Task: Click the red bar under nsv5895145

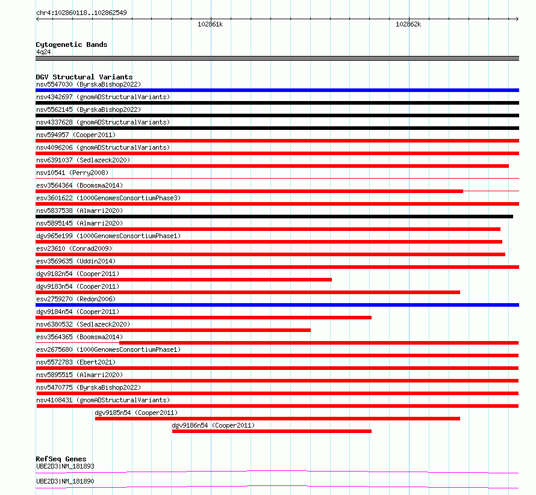Action: (268, 229)
